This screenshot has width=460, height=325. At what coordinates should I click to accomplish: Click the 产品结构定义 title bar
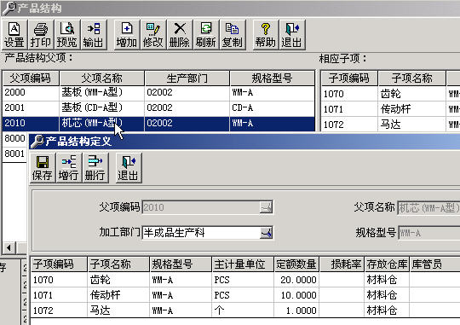(x=244, y=142)
